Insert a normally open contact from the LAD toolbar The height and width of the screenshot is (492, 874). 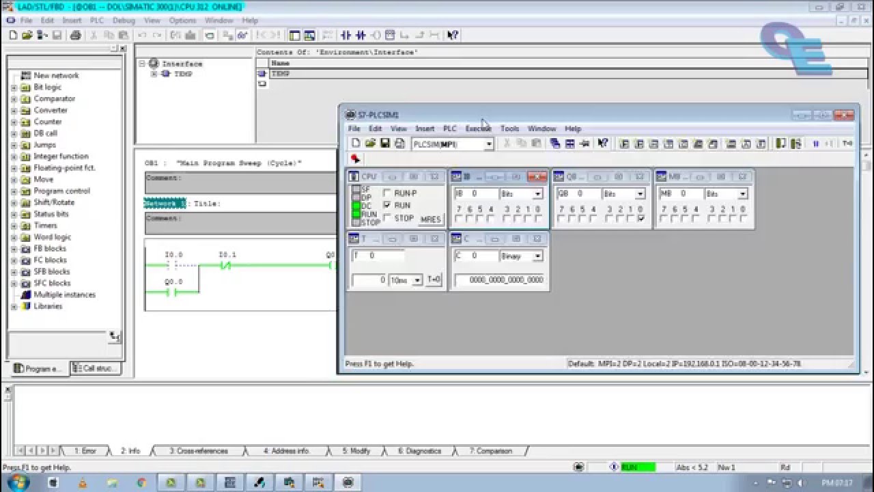pyautogui.click(x=346, y=36)
